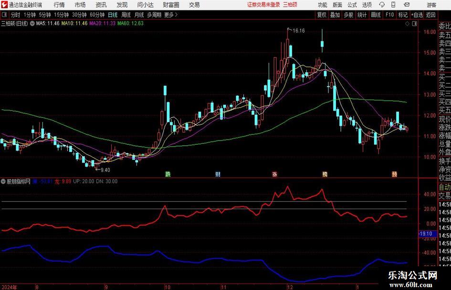Open the 问小达 menu
The image size is (451, 290).
pyautogui.click(x=145, y=5)
